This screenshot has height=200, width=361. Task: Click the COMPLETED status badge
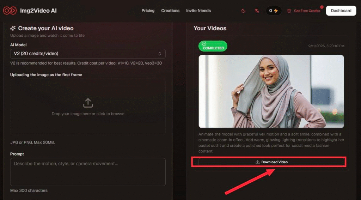213,46
